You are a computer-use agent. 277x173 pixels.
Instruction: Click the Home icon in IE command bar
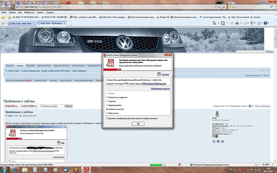[214, 23]
